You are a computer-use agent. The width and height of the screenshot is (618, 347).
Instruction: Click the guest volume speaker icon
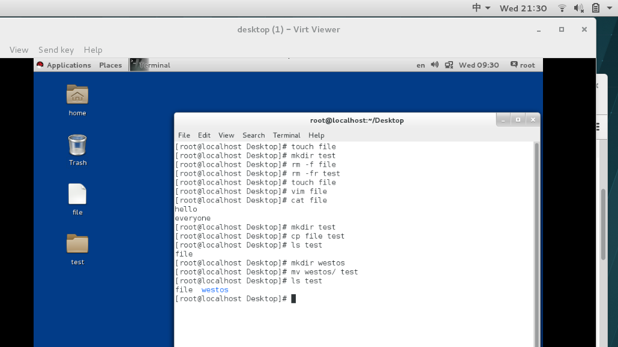point(434,65)
